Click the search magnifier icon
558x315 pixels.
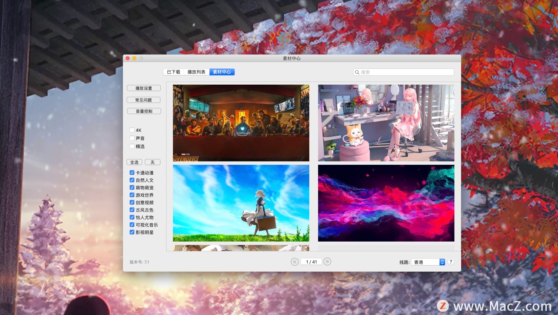[x=357, y=72]
